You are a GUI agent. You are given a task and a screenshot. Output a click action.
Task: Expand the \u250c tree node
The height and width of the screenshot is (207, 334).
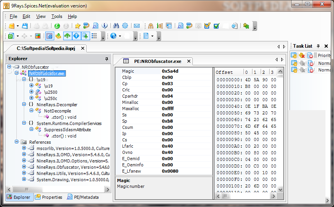(32, 98)
